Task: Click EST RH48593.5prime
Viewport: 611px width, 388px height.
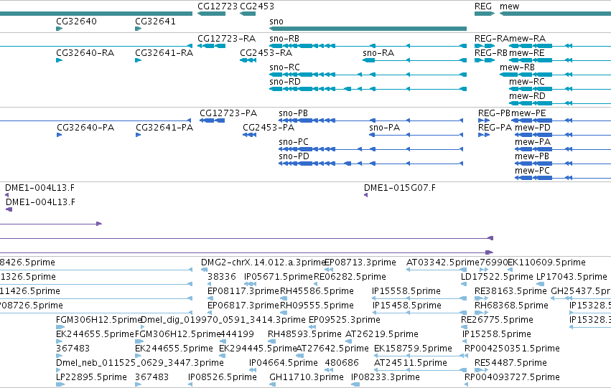Action: [x=304, y=334]
